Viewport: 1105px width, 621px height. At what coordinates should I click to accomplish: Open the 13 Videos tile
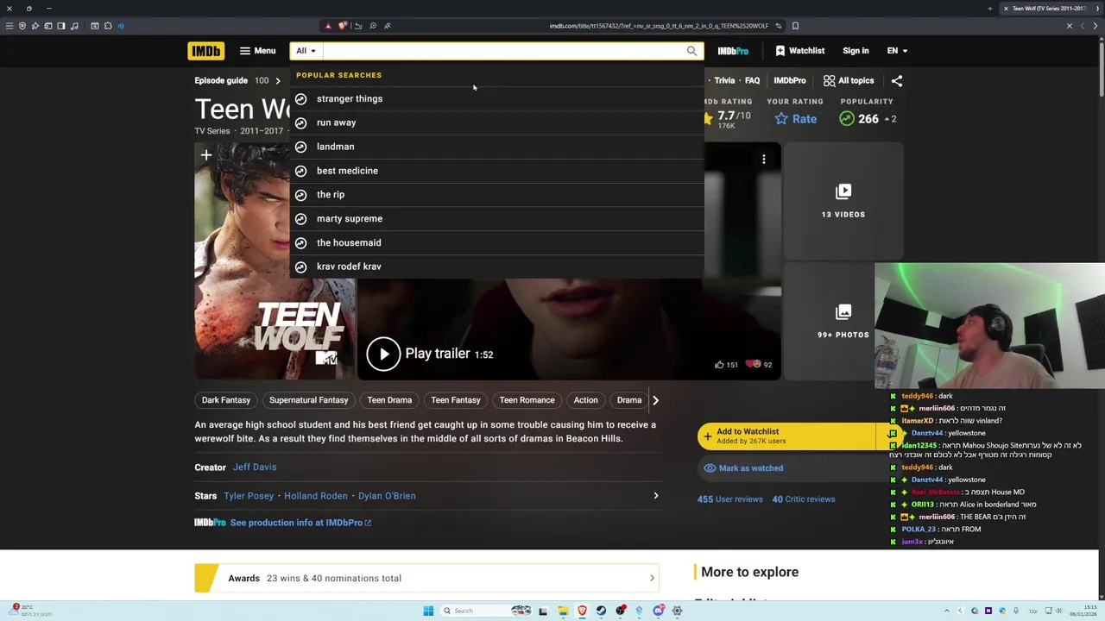(x=843, y=200)
